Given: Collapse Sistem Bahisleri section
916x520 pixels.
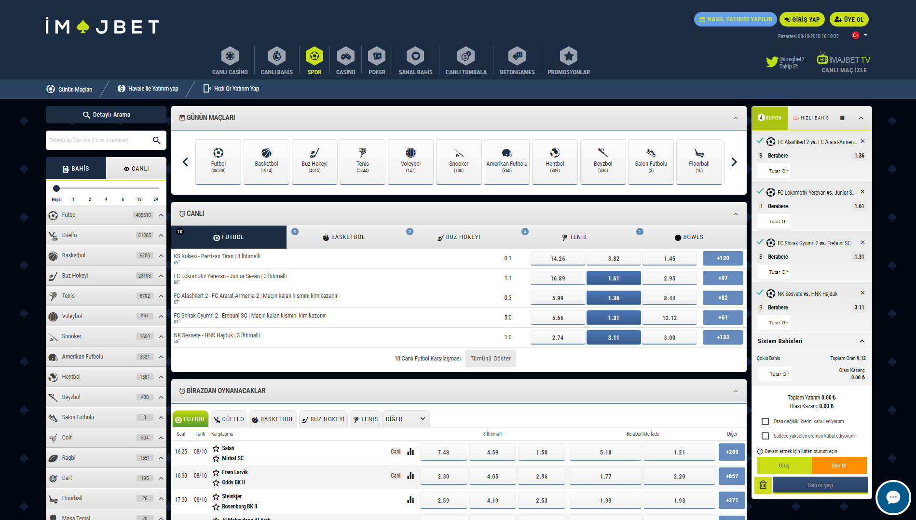Looking at the screenshot, I should pos(862,341).
